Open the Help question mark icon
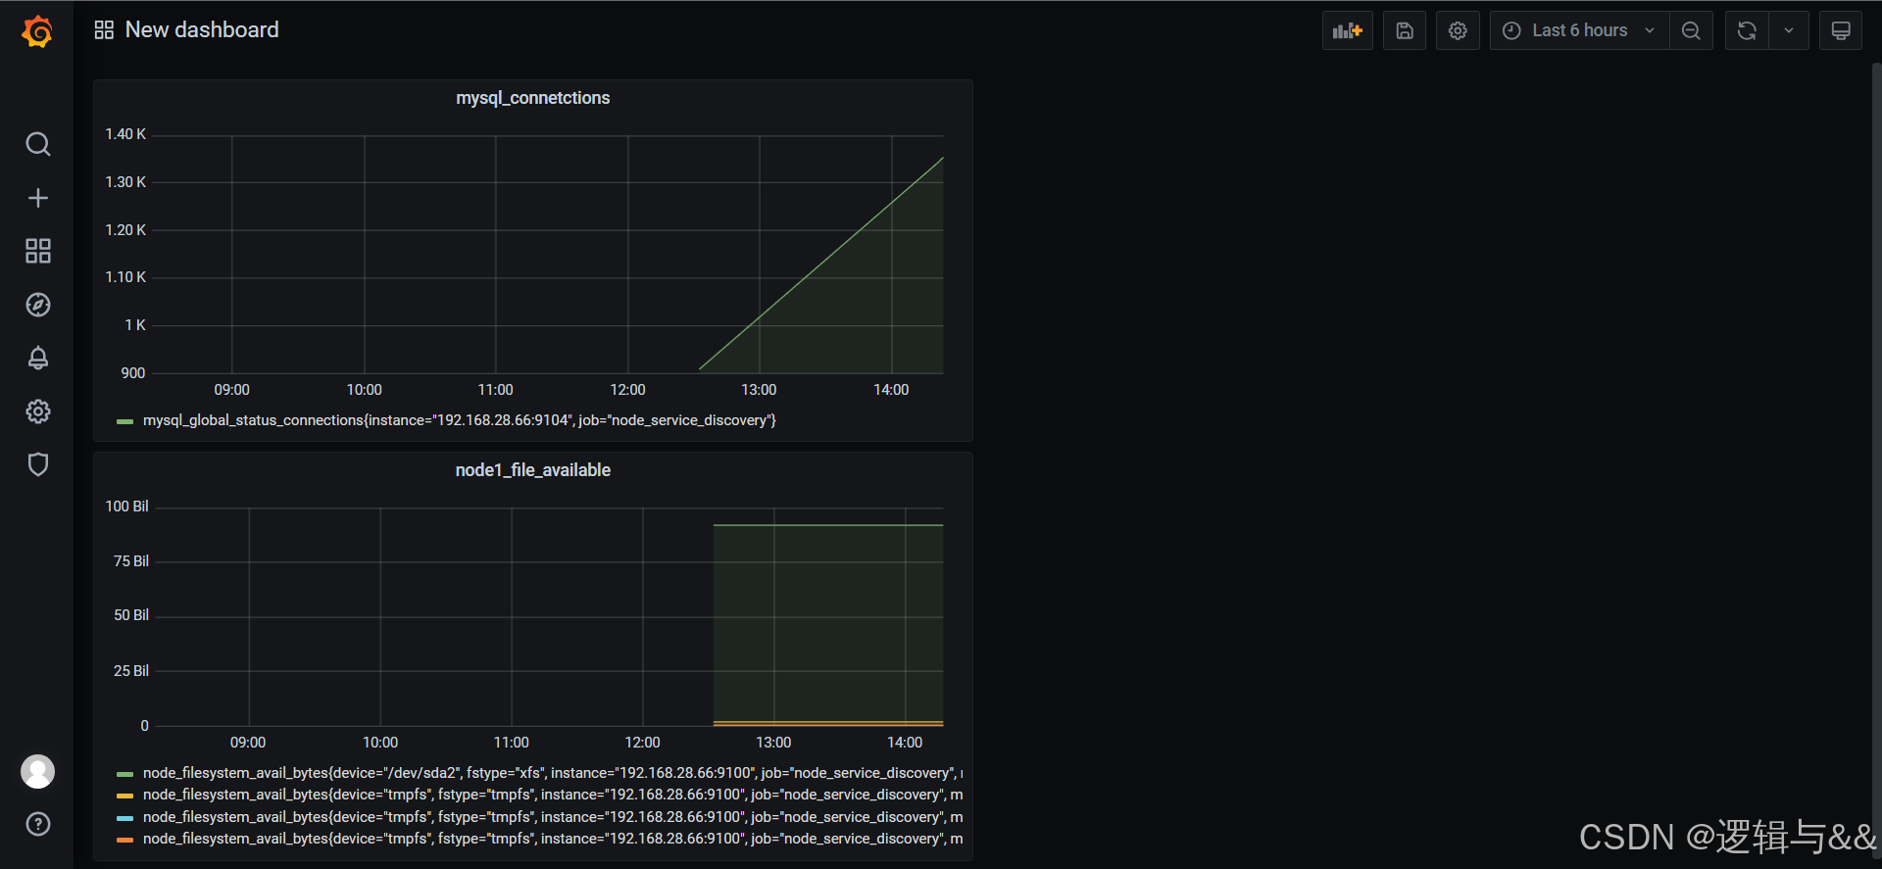The width and height of the screenshot is (1882, 869). pyautogui.click(x=37, y=824)
